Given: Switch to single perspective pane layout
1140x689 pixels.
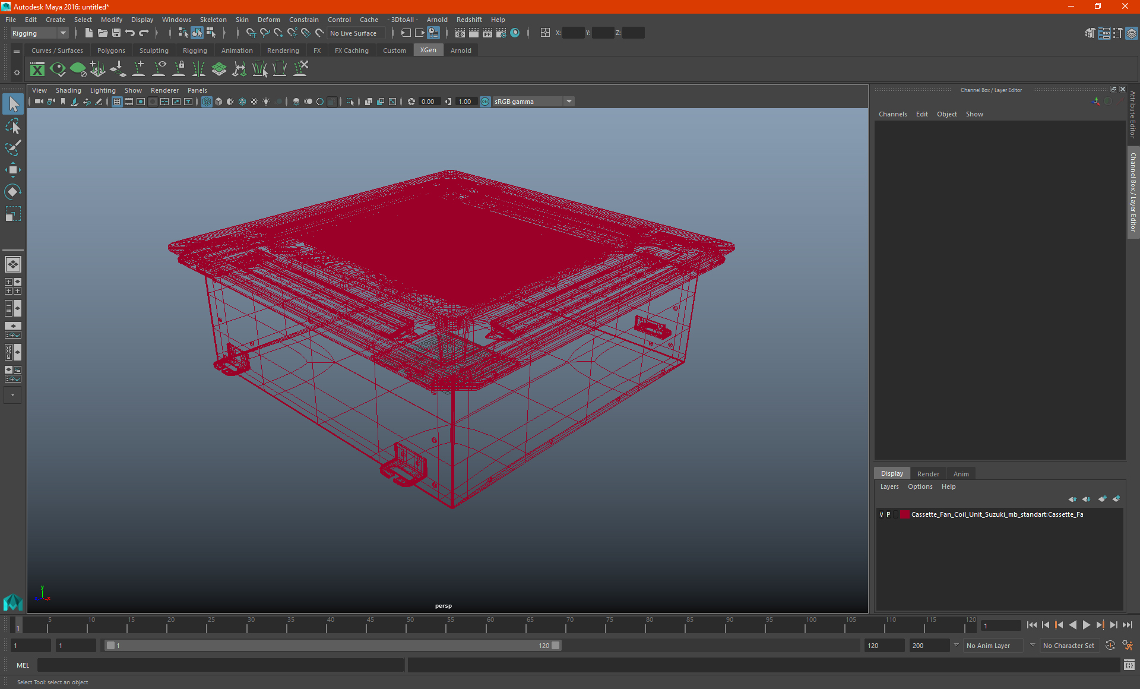Looking at the screenshot, I should [x=13, y=264].
